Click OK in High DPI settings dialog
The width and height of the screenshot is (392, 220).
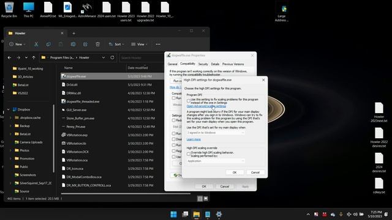pos(235,172)
